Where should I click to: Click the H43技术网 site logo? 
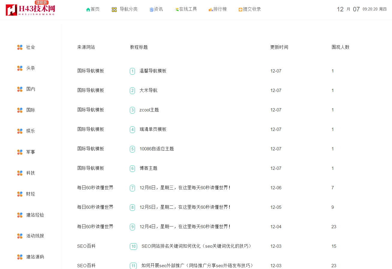pos(30,9)
